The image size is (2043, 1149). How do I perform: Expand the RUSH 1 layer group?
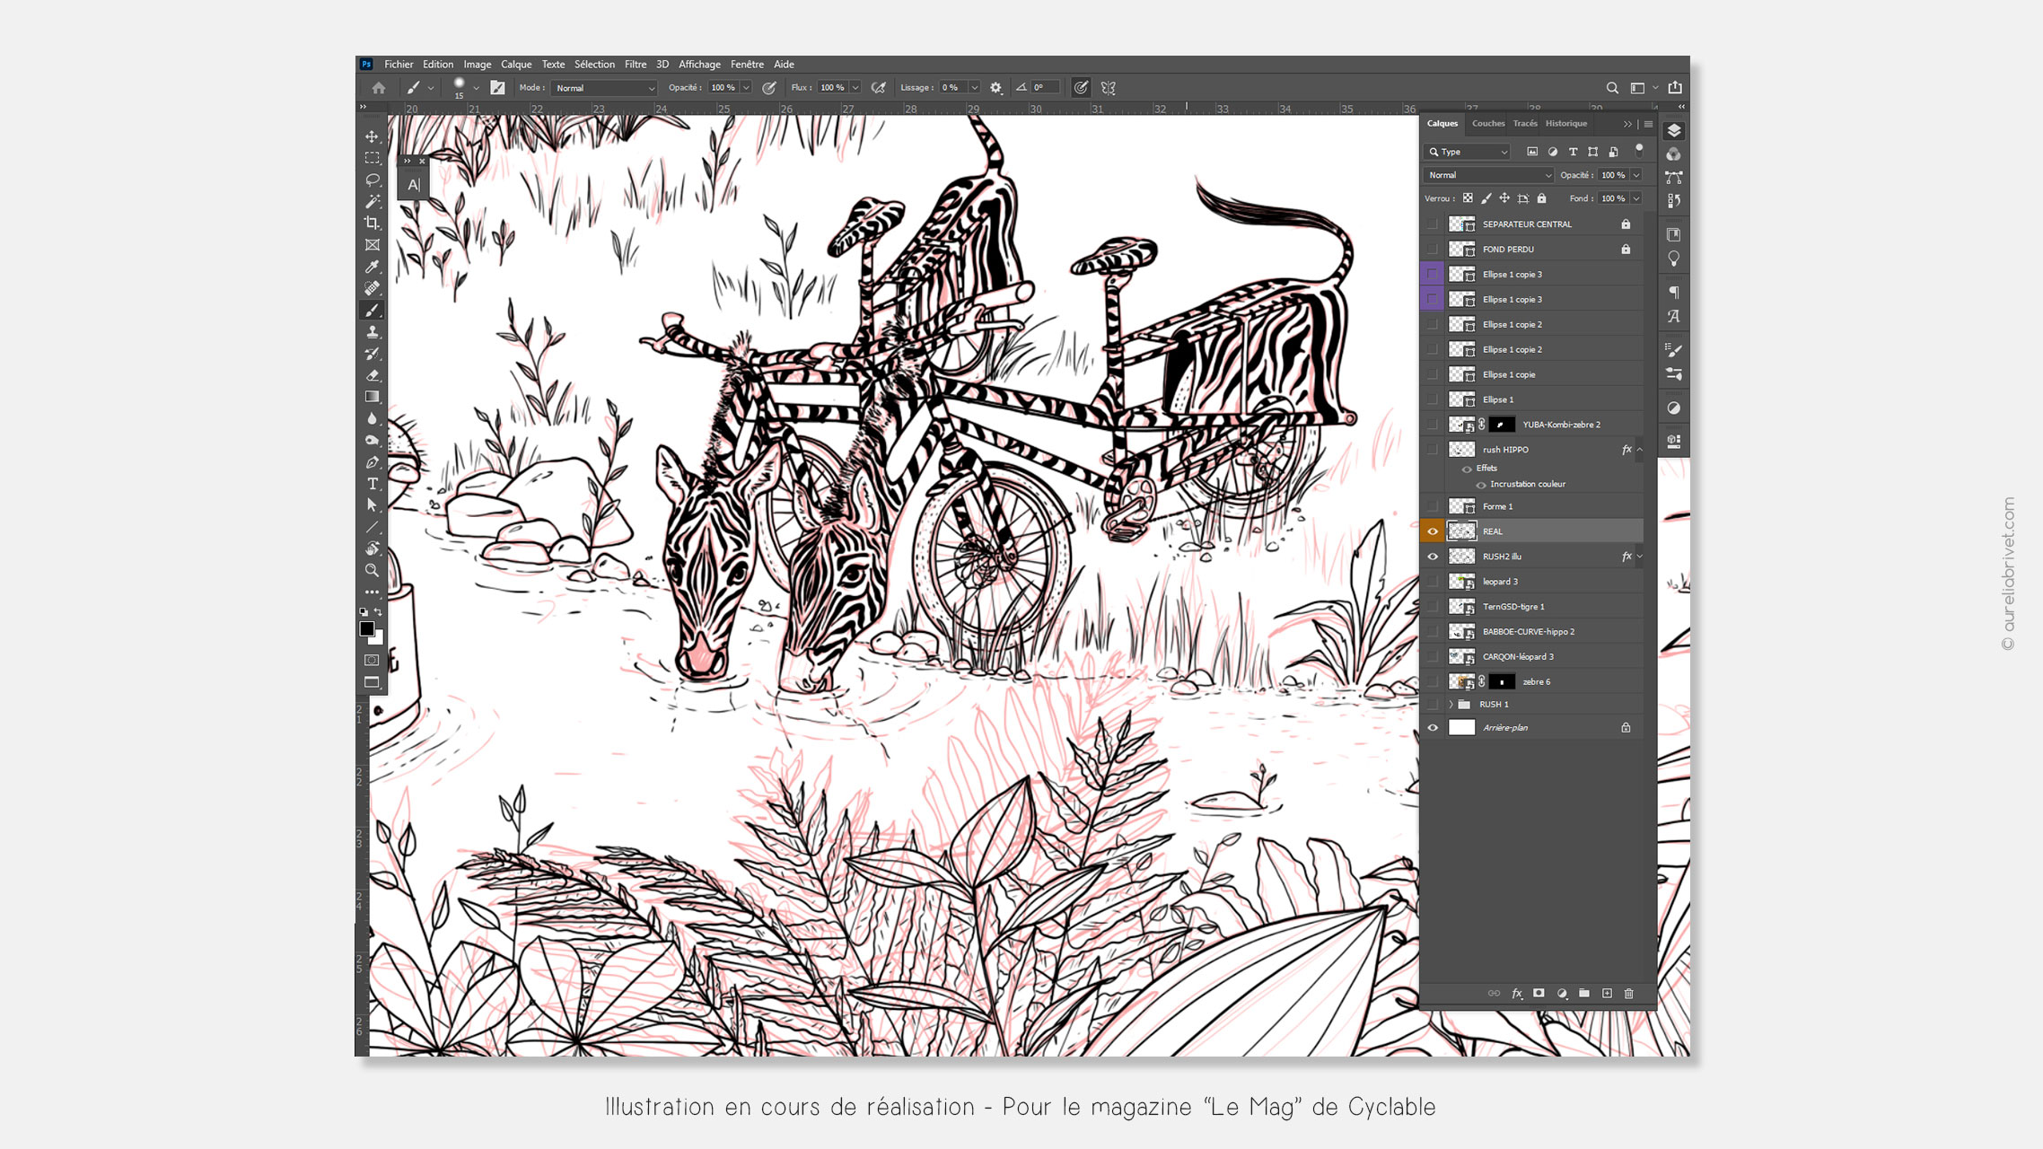coord(1451,705)
